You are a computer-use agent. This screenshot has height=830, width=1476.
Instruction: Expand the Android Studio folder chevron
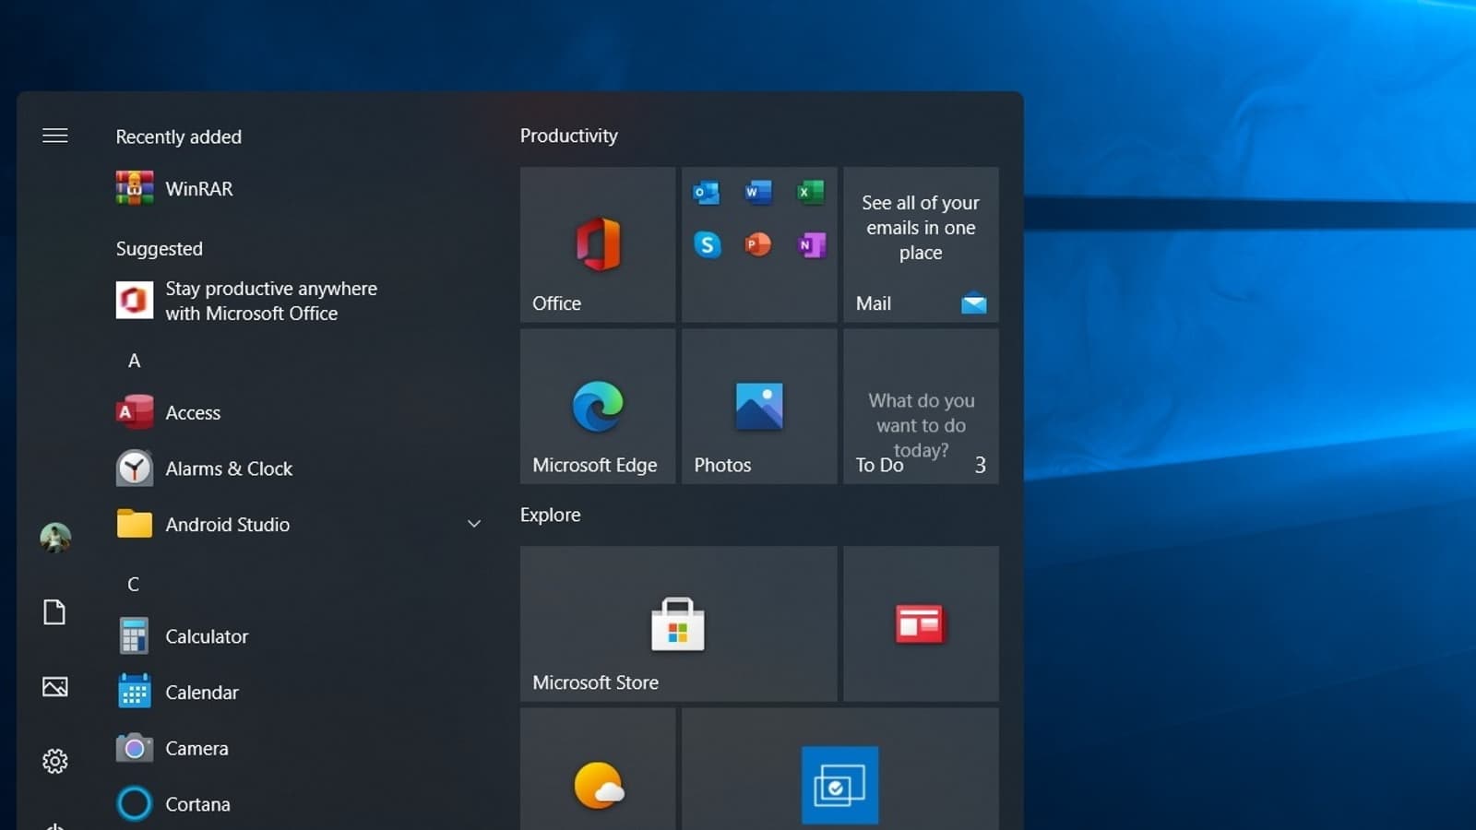point(474,524)
